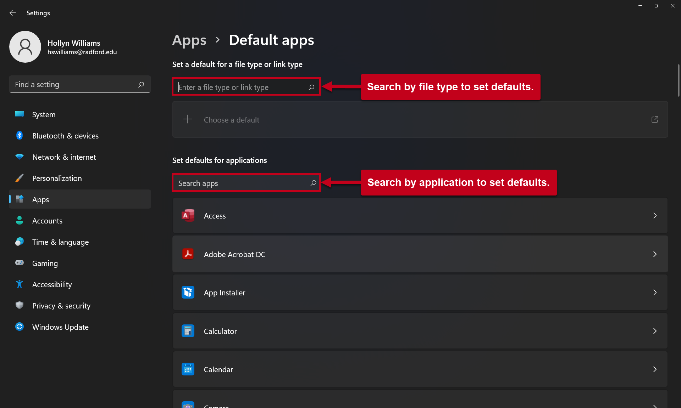Click the Privacy & security shield icon
The height and width of the screenshot is (408, 681).
tap(19, 306)
